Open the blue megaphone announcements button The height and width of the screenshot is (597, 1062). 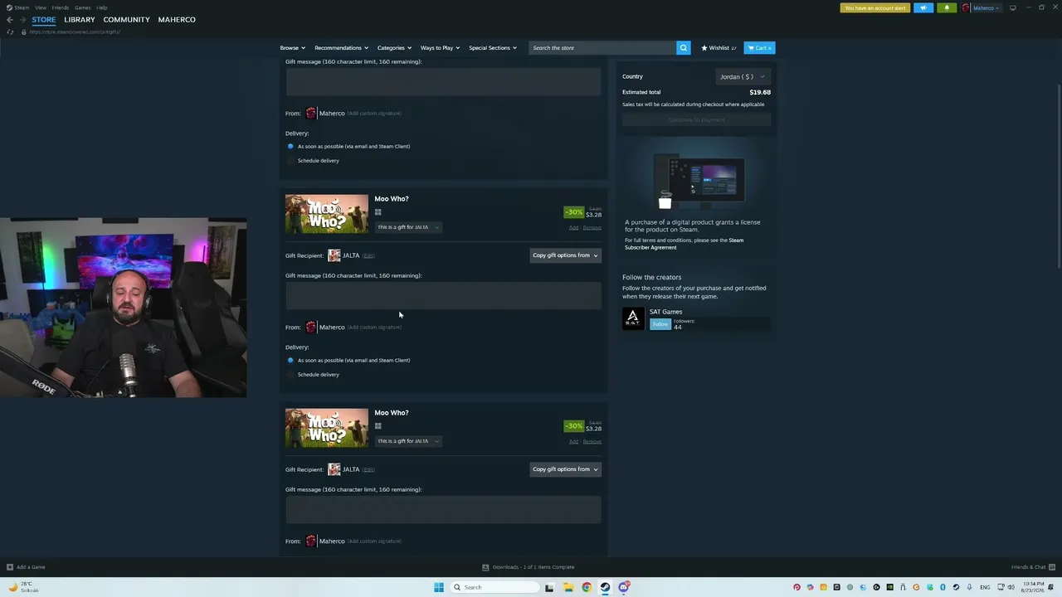[923, 7]
